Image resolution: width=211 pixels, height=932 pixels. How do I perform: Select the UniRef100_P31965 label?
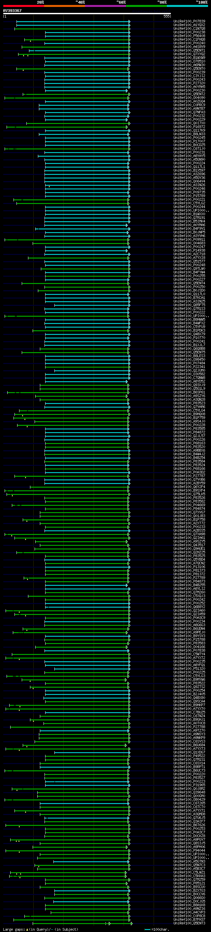189,785
